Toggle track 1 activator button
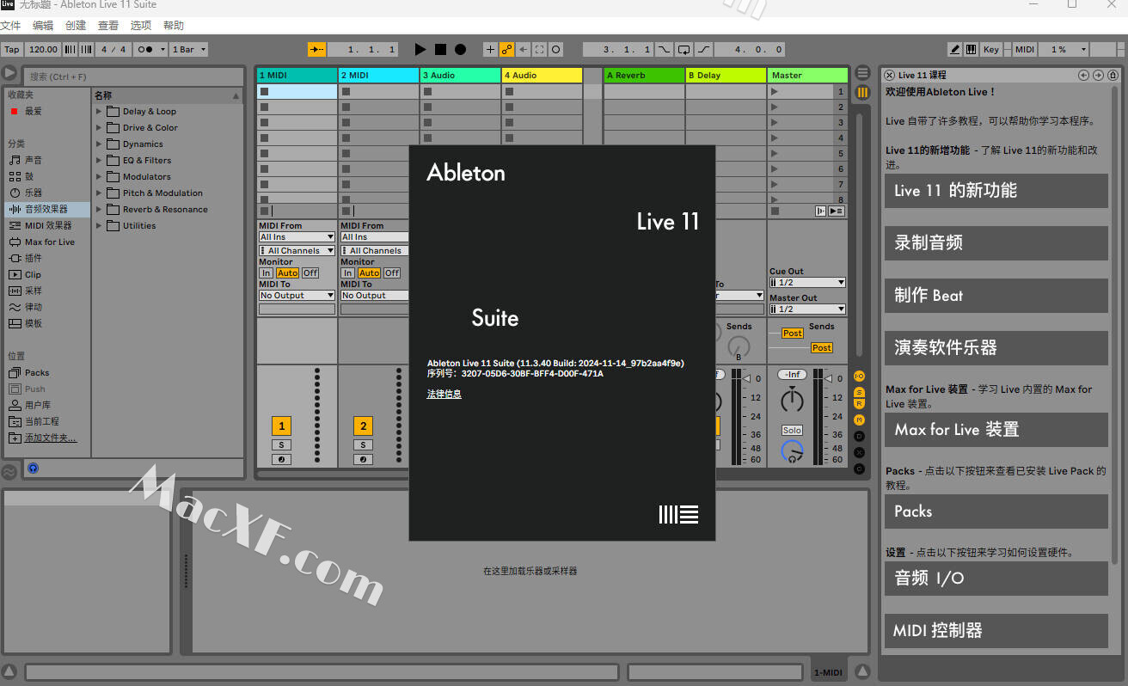 (x=281, y=426)
